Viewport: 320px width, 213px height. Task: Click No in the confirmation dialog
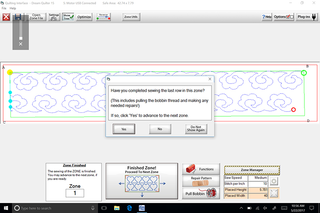click(x=160, y=129)
